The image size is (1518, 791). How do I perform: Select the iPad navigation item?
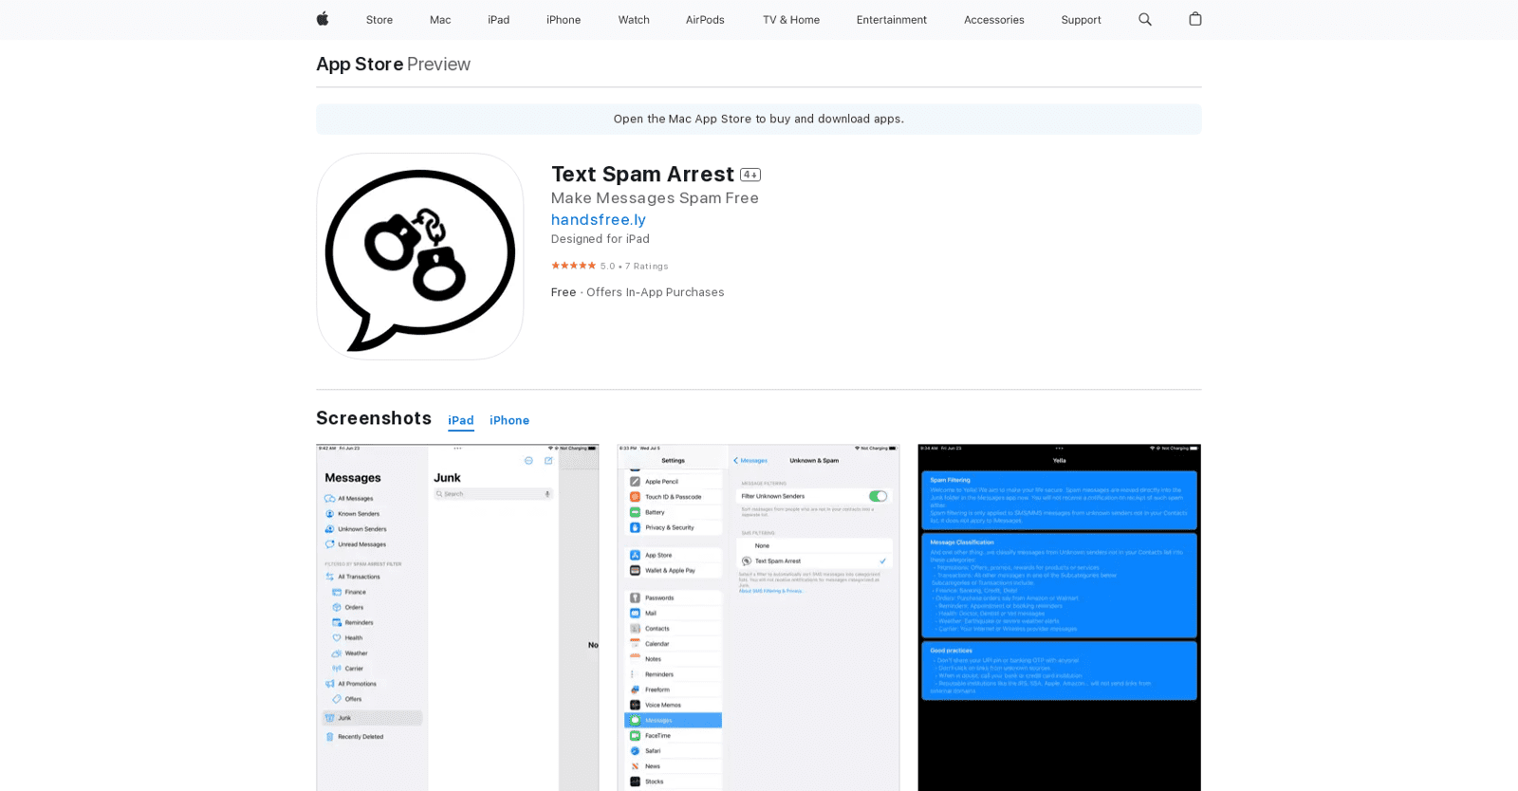pyautogui.click(x=498, y=20)
